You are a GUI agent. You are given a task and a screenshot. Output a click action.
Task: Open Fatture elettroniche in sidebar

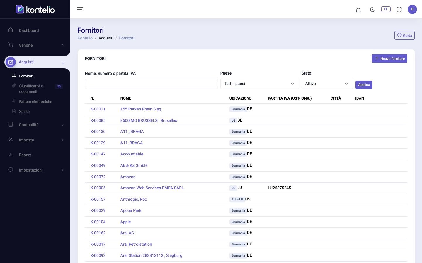click(x=35, y=101)
